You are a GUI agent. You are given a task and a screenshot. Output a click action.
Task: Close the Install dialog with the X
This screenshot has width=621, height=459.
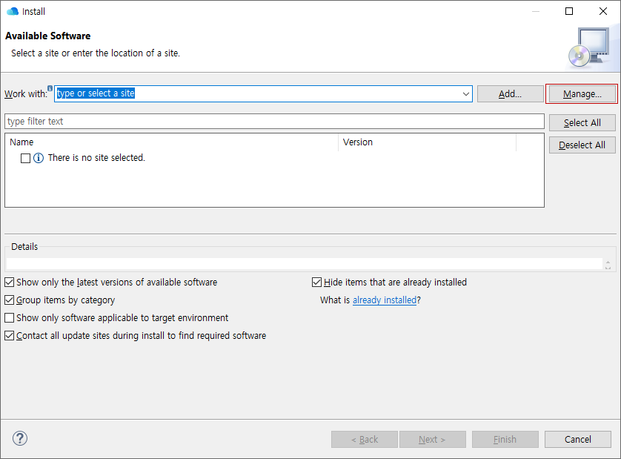point(603,11)
